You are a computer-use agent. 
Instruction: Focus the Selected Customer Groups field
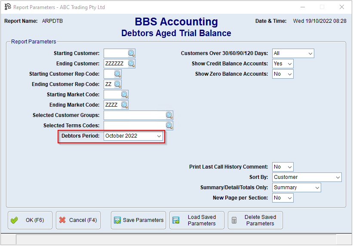[135, 115]
